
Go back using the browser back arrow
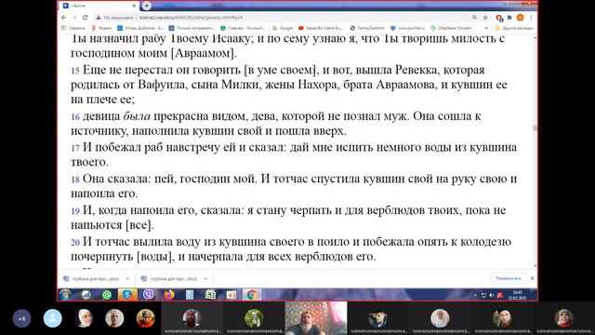64,18
